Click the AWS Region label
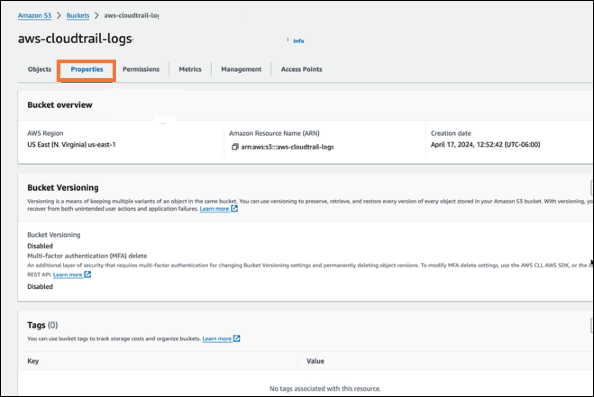Viewport: 594px width, 397px height. coord(46,134)
